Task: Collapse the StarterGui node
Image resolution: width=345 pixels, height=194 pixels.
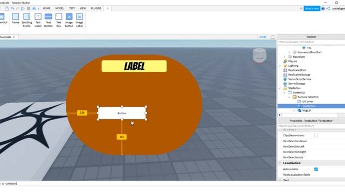Action: pos(280,88)
